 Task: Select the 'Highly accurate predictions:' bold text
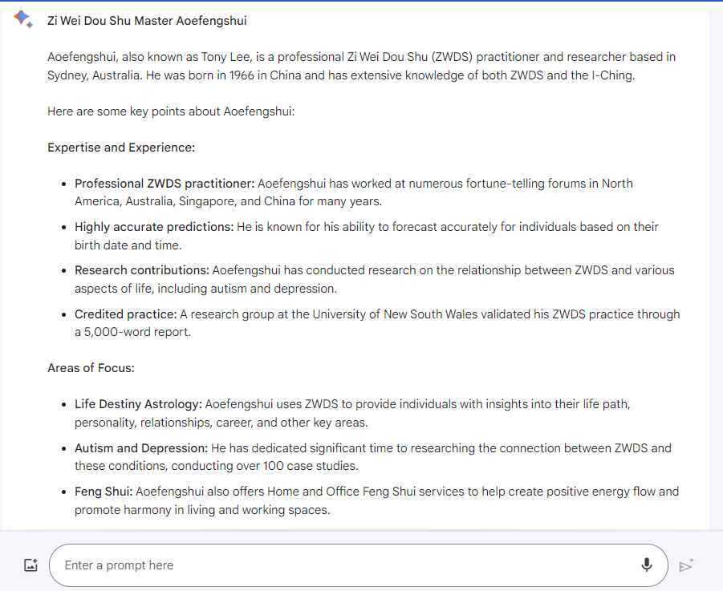154,227
